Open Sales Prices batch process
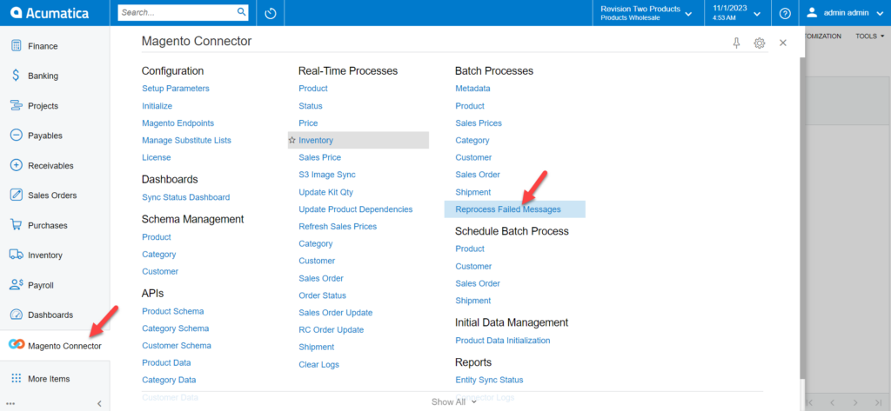 click(x=479, y=123)
